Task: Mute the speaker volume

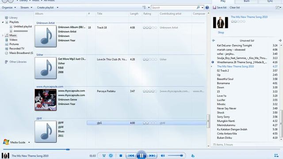Action: point(163,155)
